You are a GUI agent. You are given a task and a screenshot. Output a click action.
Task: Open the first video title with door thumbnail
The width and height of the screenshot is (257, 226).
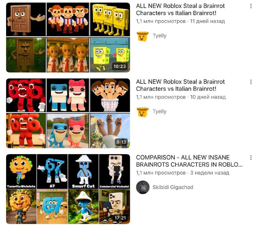tap(180, 10)
